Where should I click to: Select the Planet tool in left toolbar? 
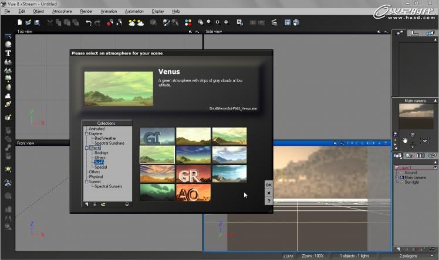tap(8, 104)
